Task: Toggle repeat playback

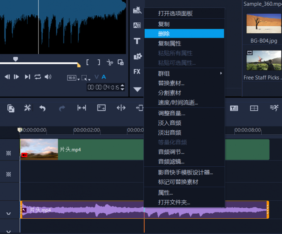Action: point(38,77)
